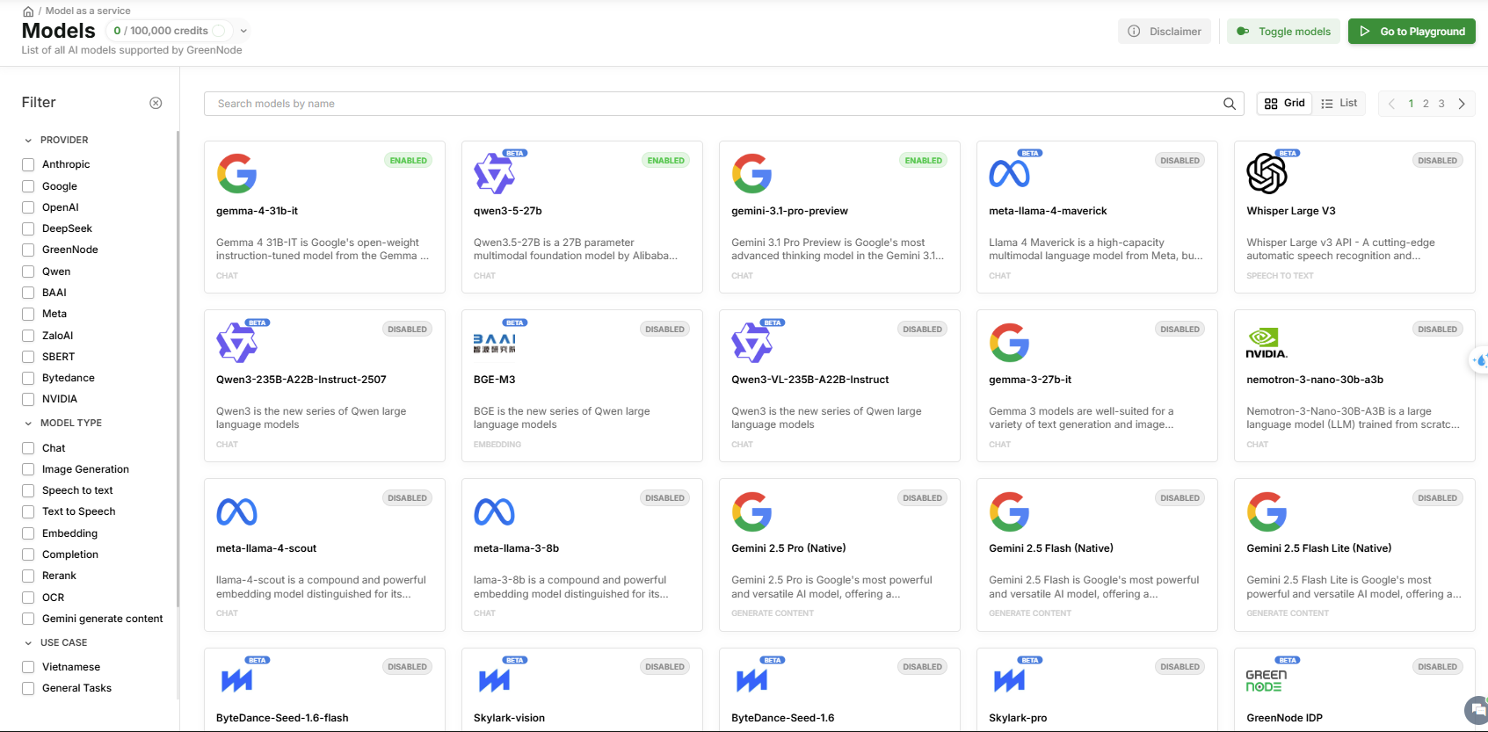Click Go to Playground button
The image size is (1488, 732).
coord(1412,32)
